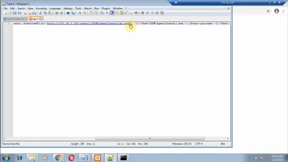This screenshot has height=162, width=288.
Task: Click the Folder as Workspace icon
Action: (131, 13)
